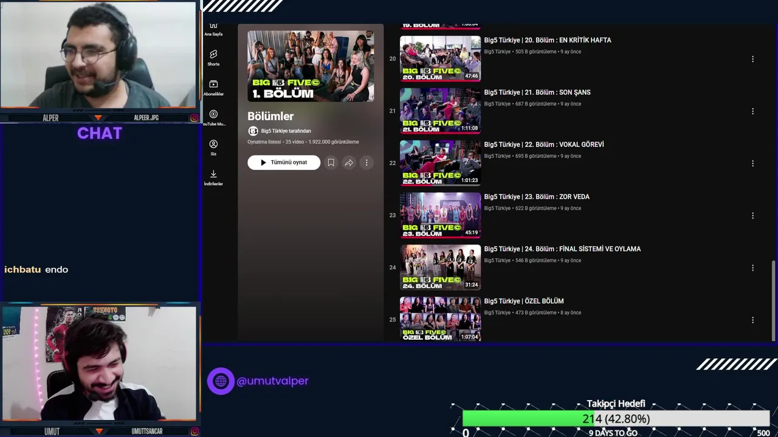Image resolution: width=778 pixels, height=437 pixels.
Task: Open 21. Bölüm video thumbnail
Action: click(x=440, y=111)
